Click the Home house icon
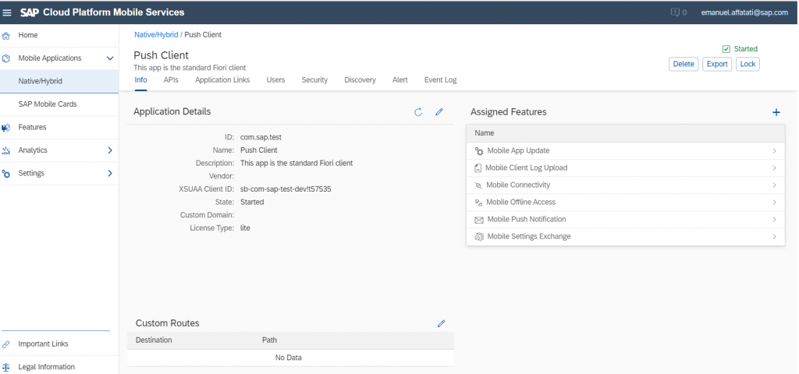The height and width of the screenshot is (374, 799). click(x=6, y=36)
